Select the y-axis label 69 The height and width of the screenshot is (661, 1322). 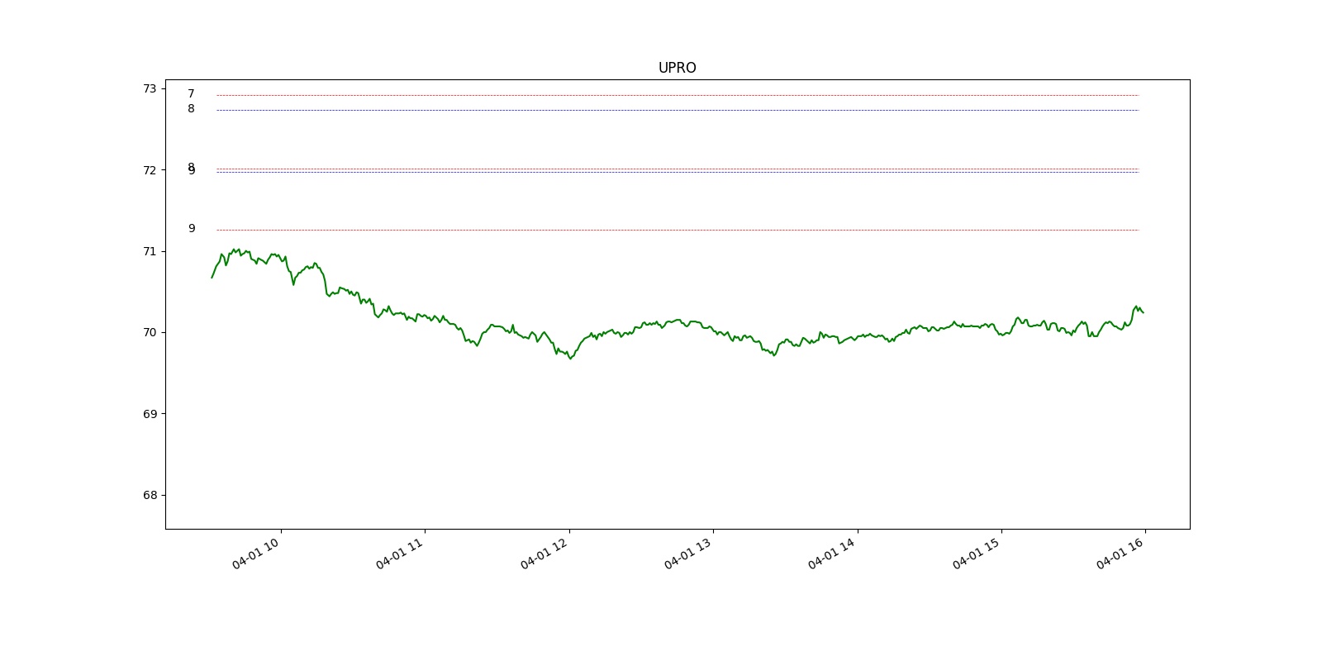pyautogui.click(x=149, y=414)
